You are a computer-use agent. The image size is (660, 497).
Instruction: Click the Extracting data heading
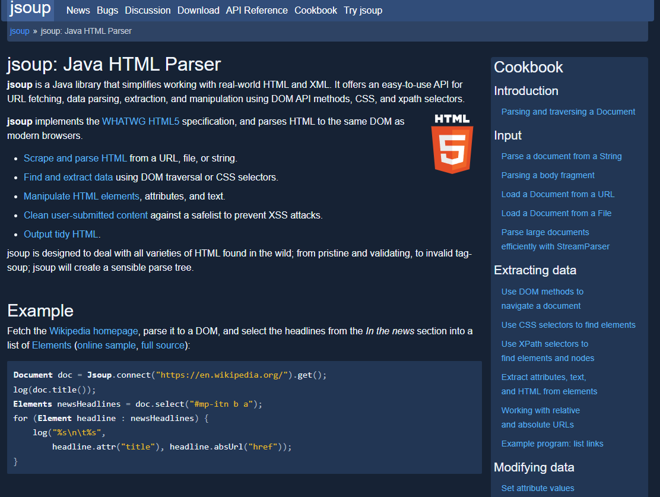click(x=535, y=270)
